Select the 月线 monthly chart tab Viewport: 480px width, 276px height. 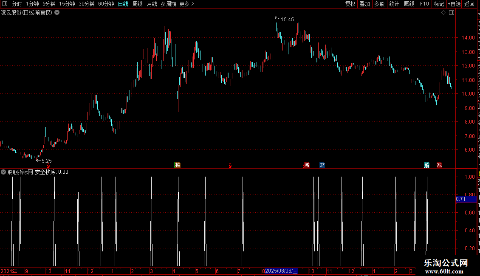[152, 4]
